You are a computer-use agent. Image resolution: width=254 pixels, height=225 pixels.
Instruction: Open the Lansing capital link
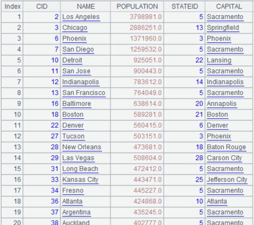tap(219, 60)
